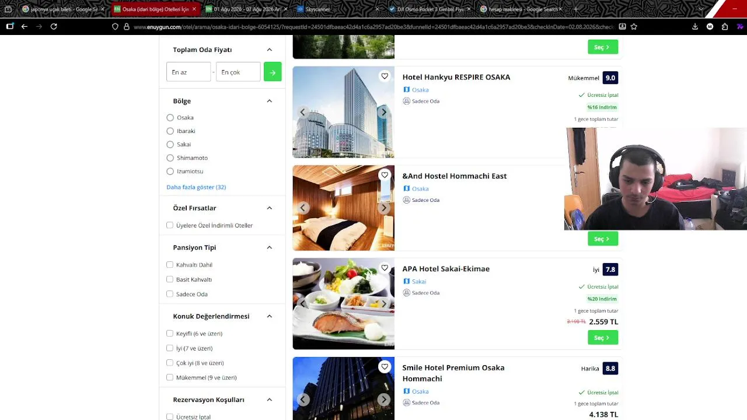Screen dimensions: 747x420
Task: Click Seç for APA Hotel Sakai-Ekimae
Action: pyautogui.click(x=603, y=338)
